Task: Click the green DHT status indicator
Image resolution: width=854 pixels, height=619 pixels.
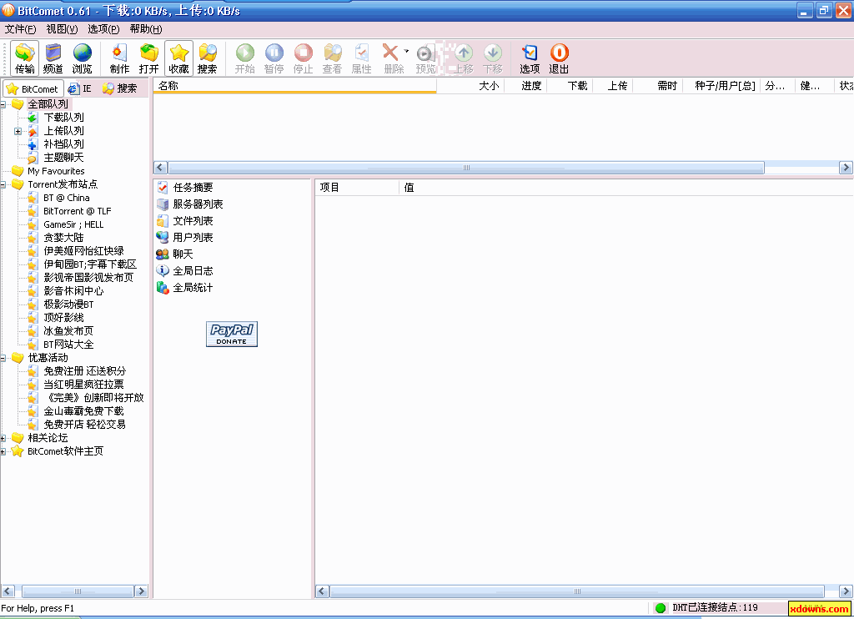Action: pos(661,608)
